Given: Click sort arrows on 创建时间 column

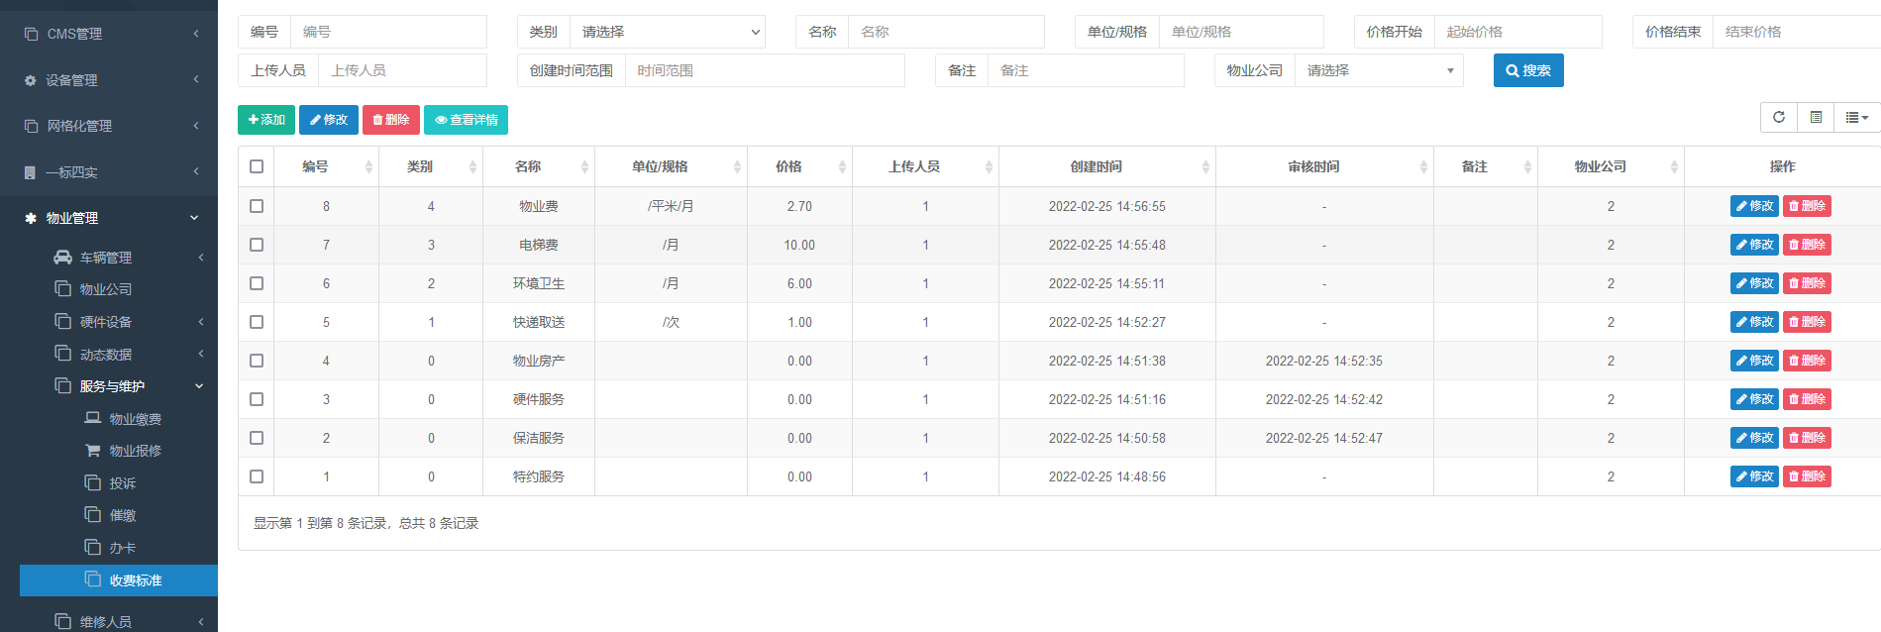Looking at the screenshot, I should 1205,167.
